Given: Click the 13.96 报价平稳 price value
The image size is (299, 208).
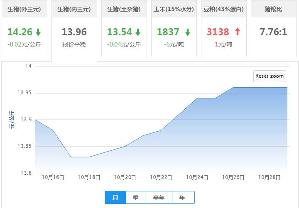Looking at the screenshot, I should (x=74, y=32).
